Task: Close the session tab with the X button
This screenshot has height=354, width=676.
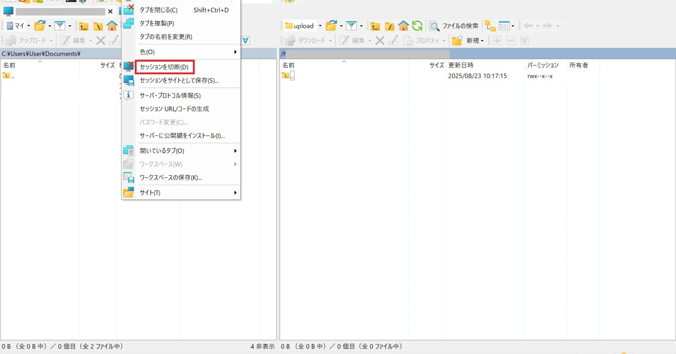Action: pos(110,11)
